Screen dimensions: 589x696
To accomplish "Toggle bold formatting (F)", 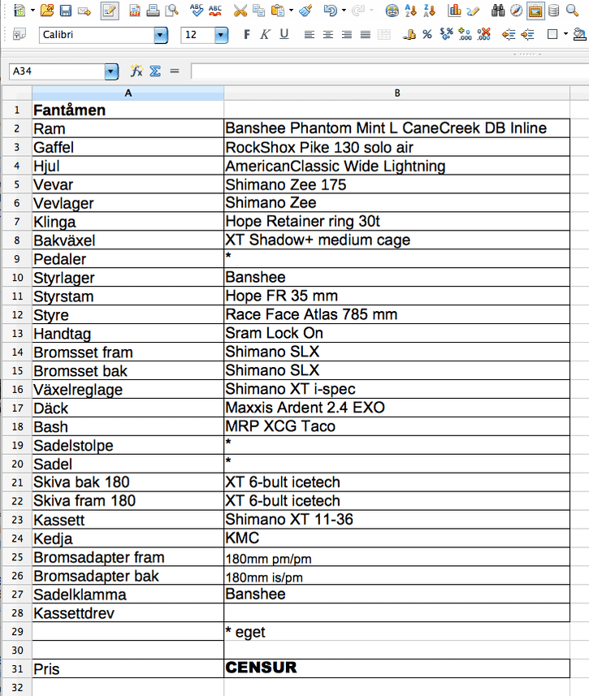I will coord(246,34).
